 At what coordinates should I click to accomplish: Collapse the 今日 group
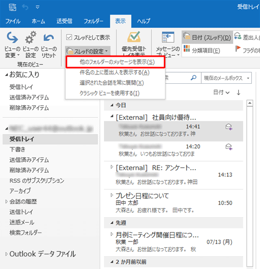(x=112, y=105)
